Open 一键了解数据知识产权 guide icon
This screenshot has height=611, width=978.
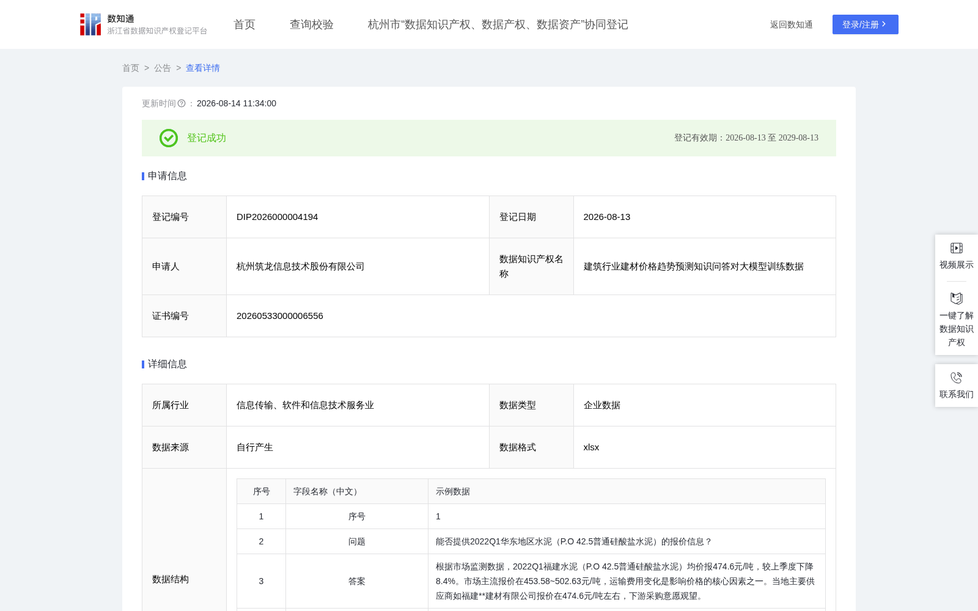957,298
